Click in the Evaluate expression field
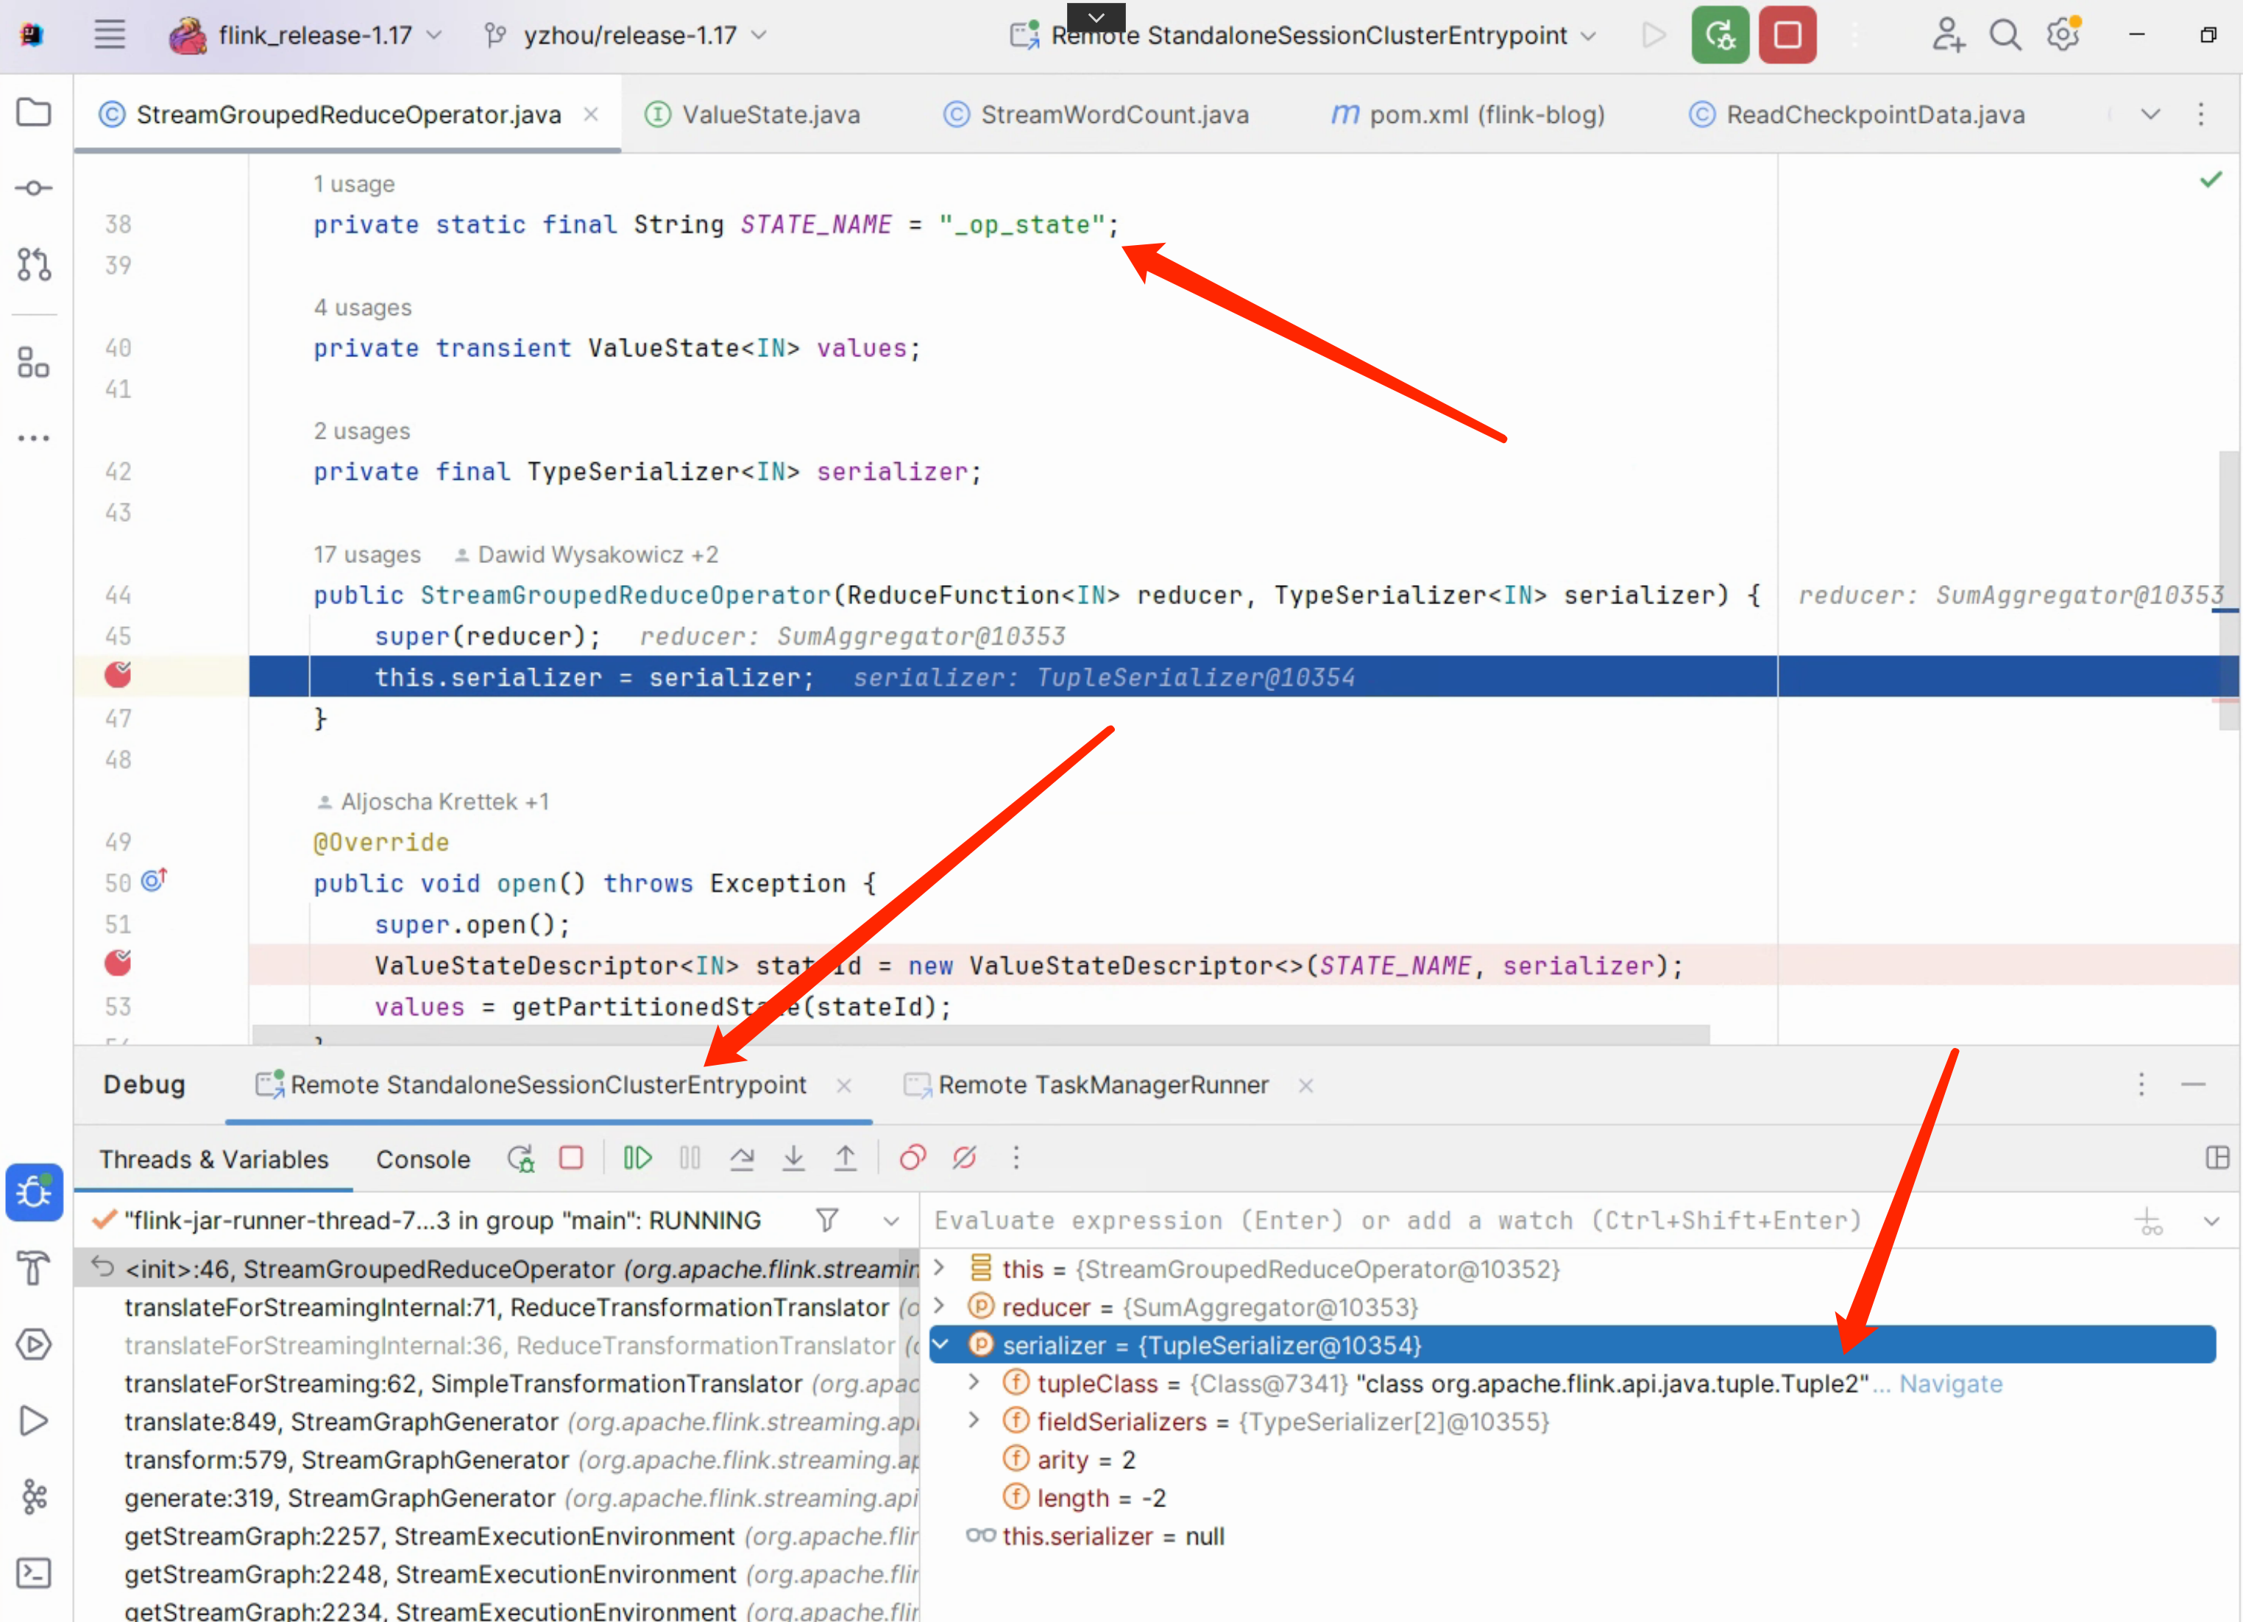 pos(1523,1220)
